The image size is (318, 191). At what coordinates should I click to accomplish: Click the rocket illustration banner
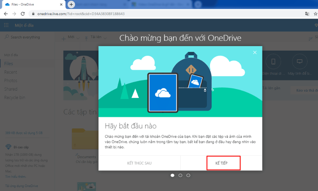click(x=81, y=75)
